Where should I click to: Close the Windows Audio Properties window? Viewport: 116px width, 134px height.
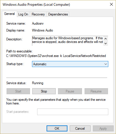tap(111, 4)
